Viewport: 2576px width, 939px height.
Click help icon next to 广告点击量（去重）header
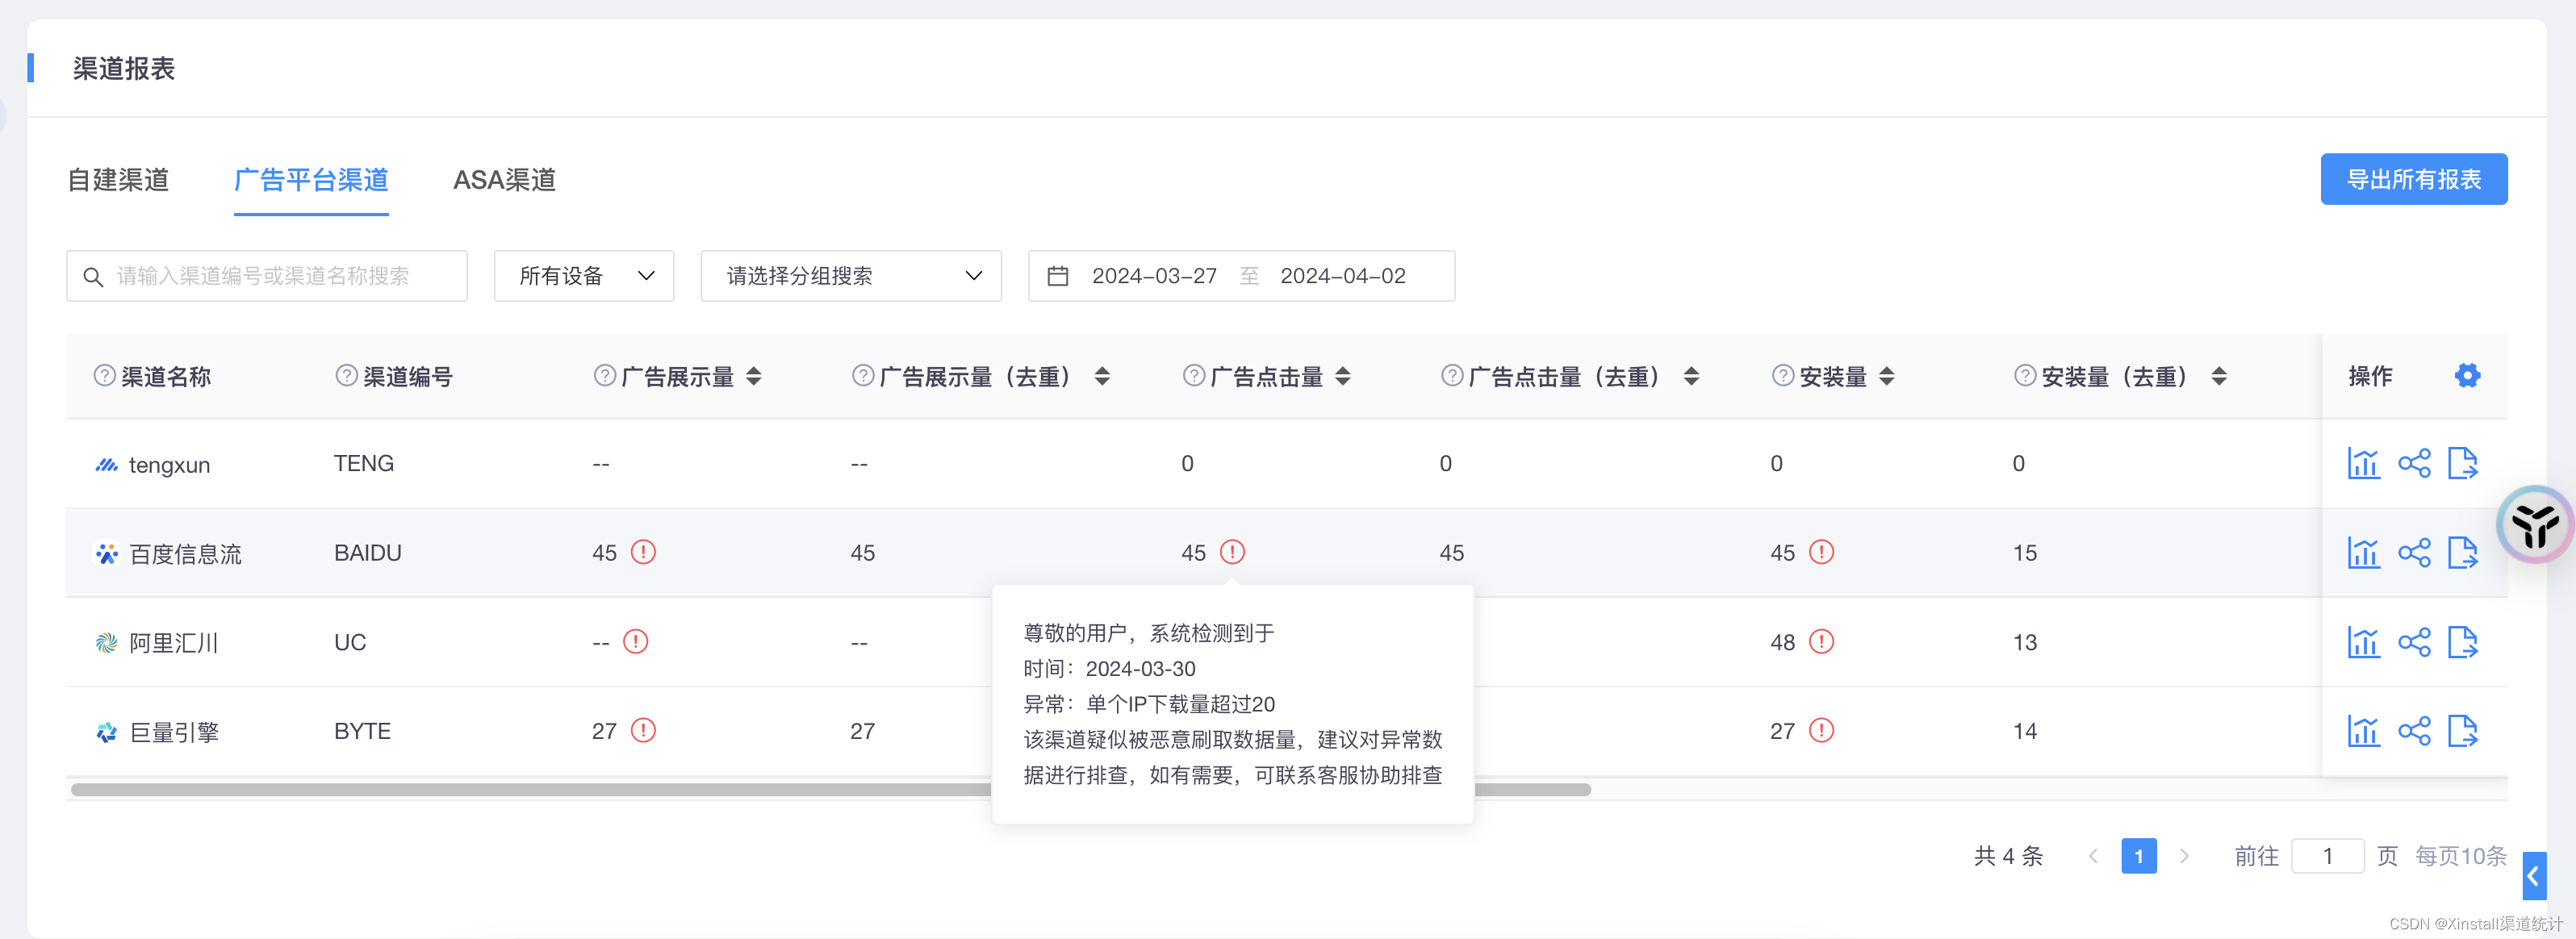[x=1451, y=376]
